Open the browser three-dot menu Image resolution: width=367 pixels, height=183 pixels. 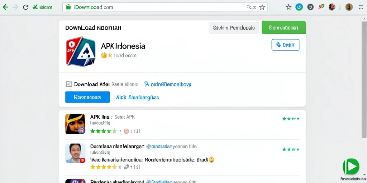(x=361, y=7)
